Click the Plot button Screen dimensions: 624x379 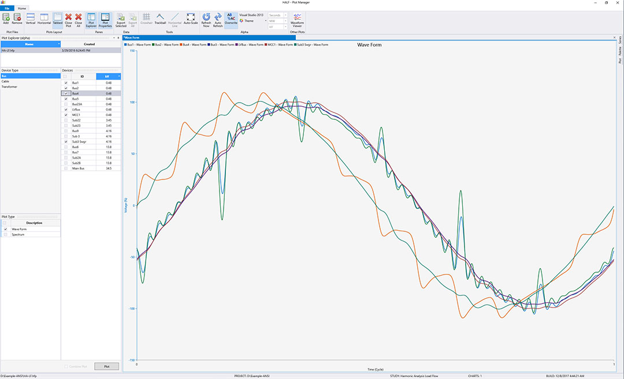(x=106, y=366)
